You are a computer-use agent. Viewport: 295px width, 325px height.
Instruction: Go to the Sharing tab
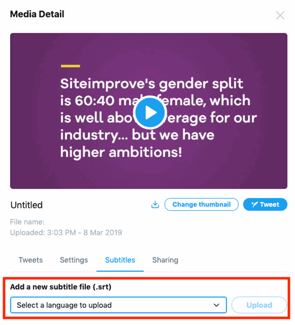click(165, 260)
